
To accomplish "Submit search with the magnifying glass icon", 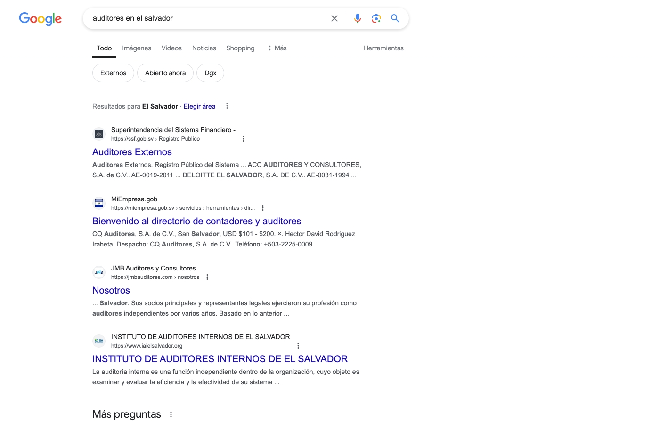I will click(x=395, y=18).
